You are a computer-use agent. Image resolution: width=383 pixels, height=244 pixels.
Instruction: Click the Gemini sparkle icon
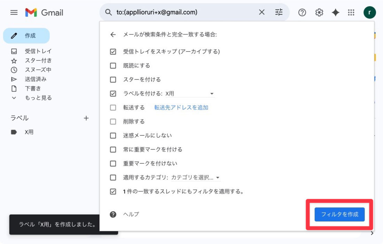point(336,13)
